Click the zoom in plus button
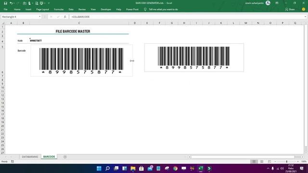Image resolution: width=308 pixels, height=173 pixels. (x=298, y=161)
